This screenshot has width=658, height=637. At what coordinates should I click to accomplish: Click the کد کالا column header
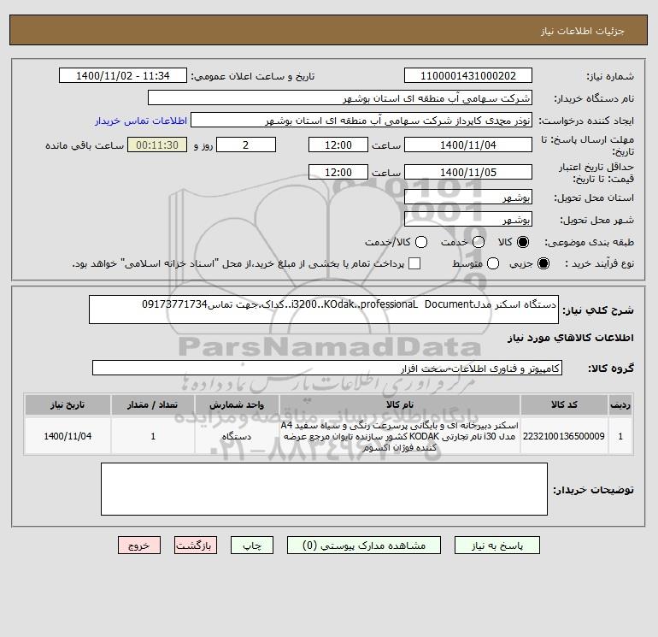click(564, 404)
